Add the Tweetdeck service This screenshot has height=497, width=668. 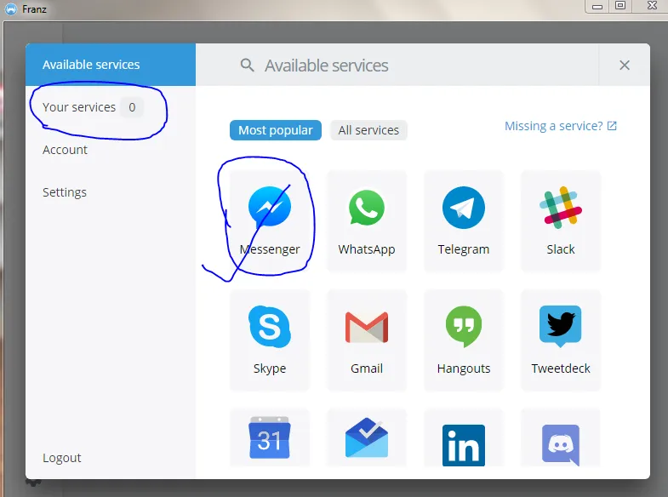561,340
